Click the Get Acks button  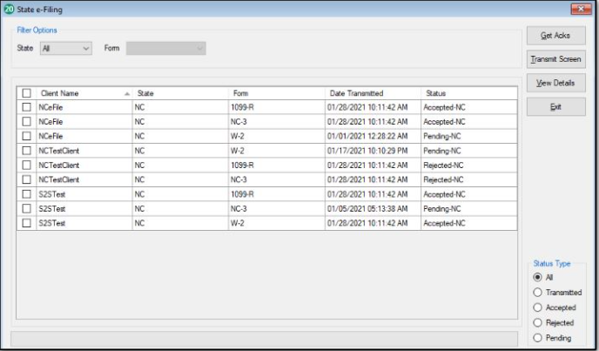click(555, 36)
